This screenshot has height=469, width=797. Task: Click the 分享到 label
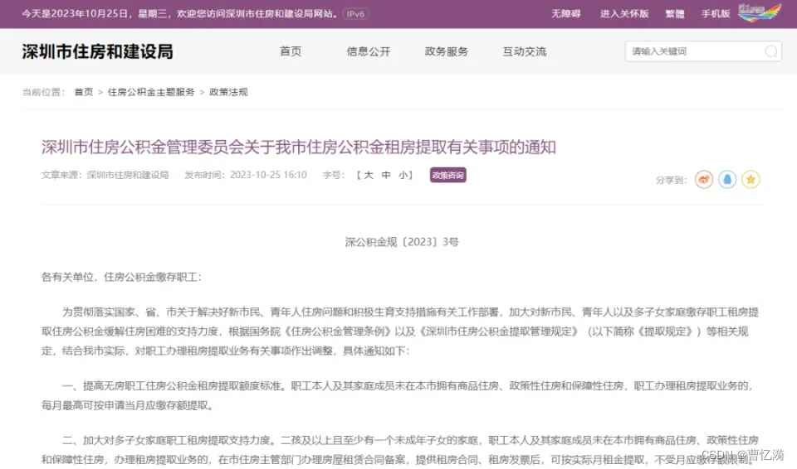coord(671,180)
